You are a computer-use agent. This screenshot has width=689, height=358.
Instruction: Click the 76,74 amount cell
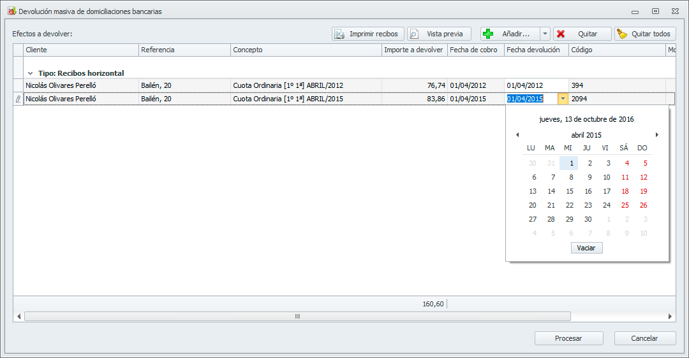[x=415, y=85]
